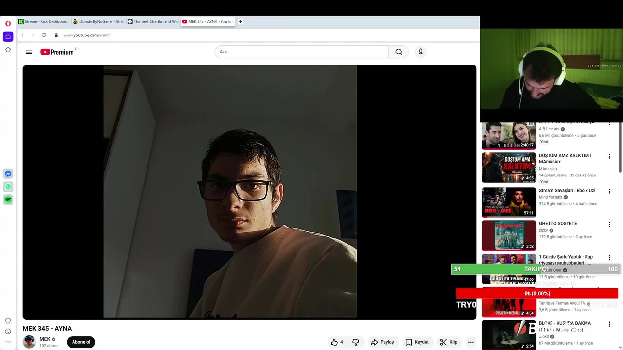623x350 pixels.
Task: Switch to The best ChatBot tab
Action: click(x=153, y=21)
